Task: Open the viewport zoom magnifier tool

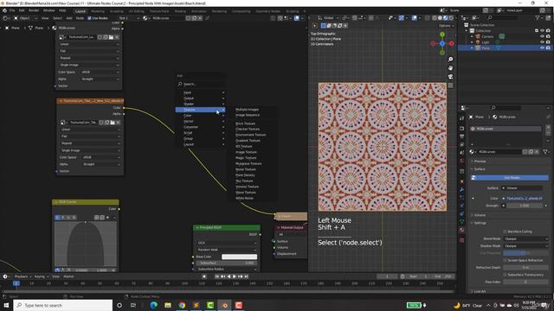Action: 450,60
